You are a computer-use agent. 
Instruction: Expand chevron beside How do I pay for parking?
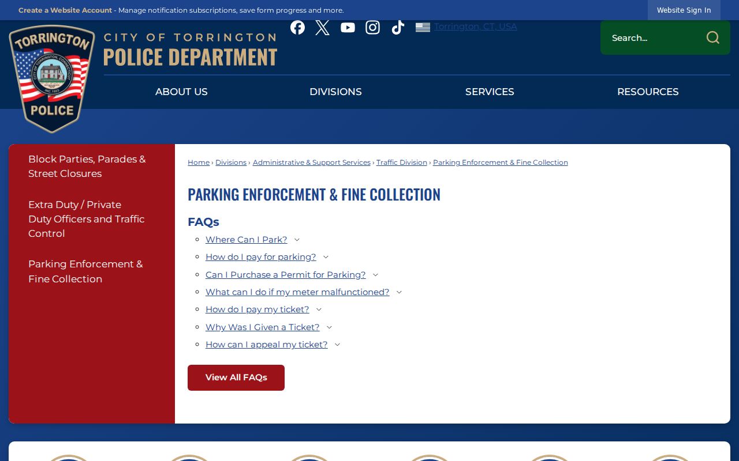(326, 257)
